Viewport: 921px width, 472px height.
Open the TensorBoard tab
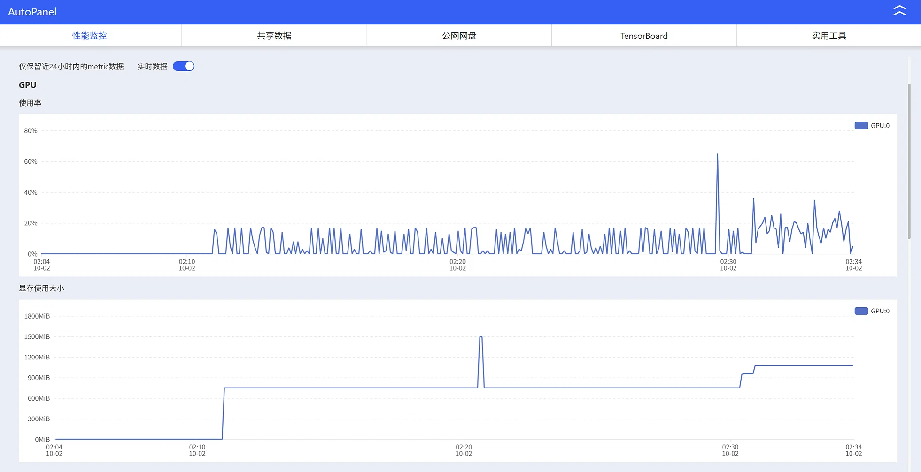644,36
